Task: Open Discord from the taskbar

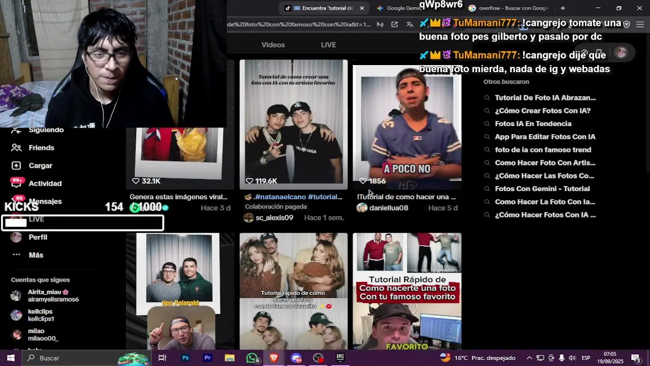Action: 296,358
